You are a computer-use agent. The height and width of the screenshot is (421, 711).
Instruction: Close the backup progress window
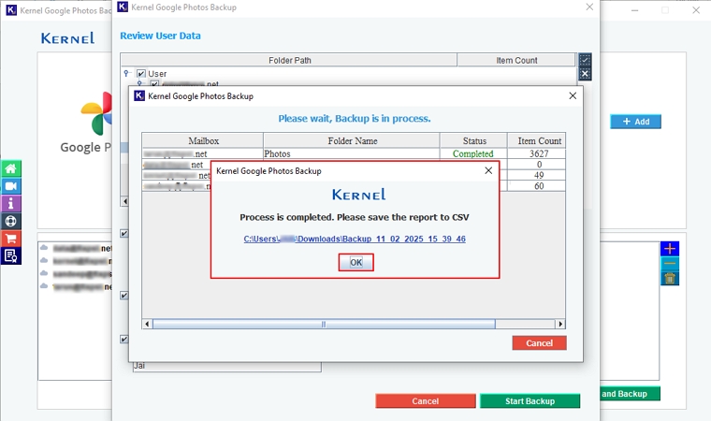pyautogui.click(x=573, y=95)
